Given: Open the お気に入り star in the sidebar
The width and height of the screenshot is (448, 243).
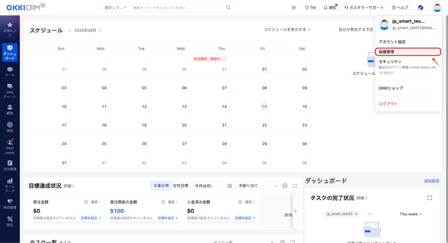Looking at the screenshot, I should click(10, 29).
